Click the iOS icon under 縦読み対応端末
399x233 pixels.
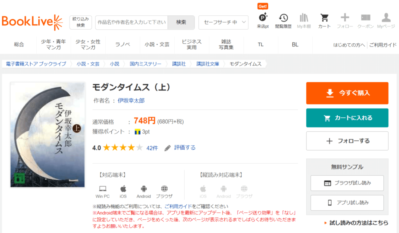click(x=203, y=188)
